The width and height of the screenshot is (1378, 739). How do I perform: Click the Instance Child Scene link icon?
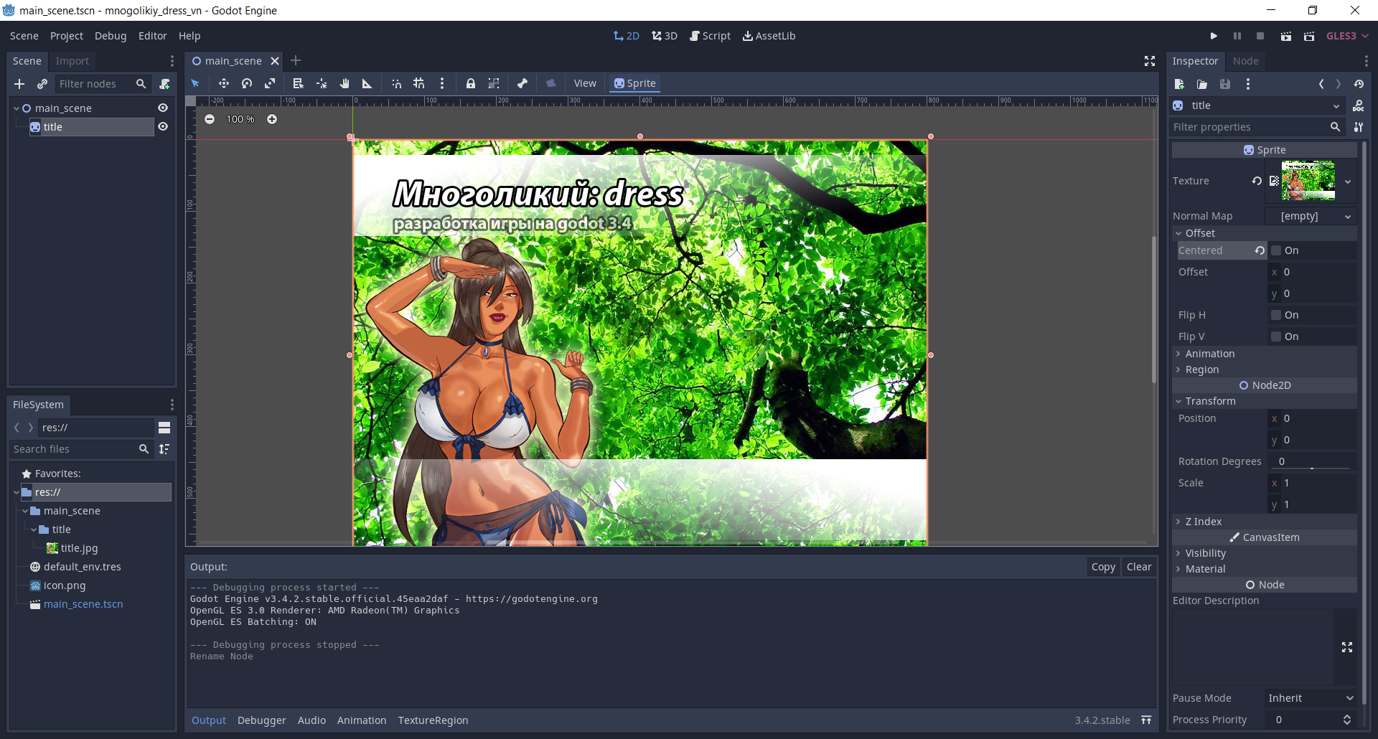[42, 84]
